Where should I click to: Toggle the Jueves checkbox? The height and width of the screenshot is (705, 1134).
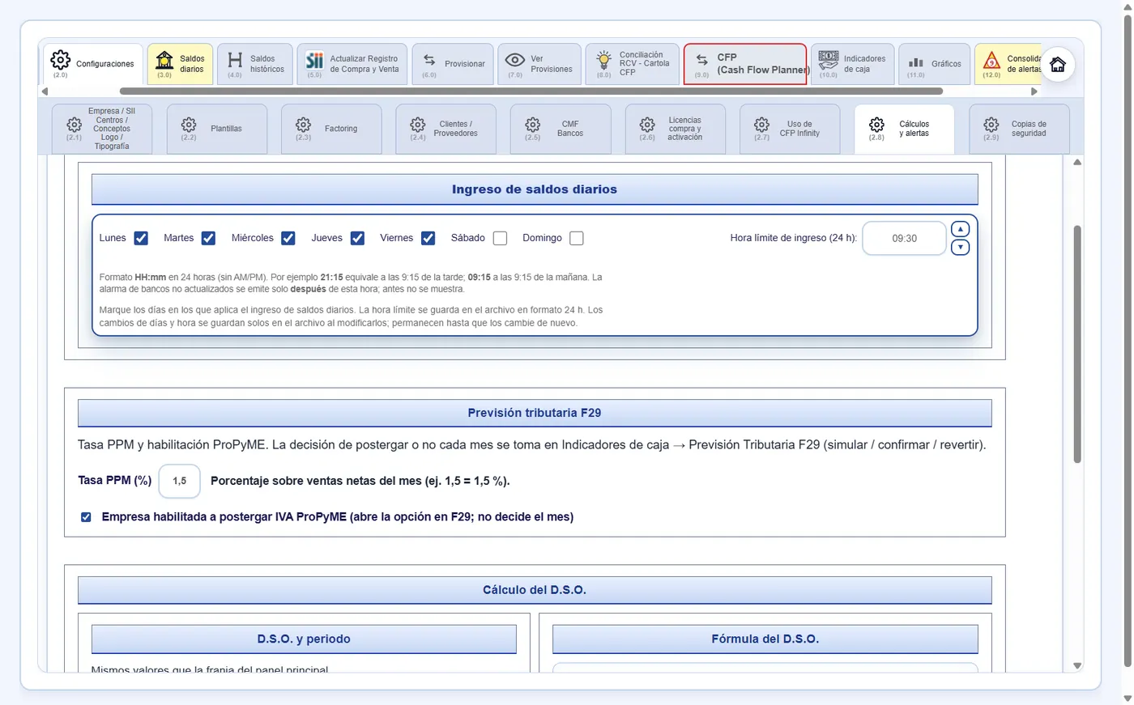357,238
